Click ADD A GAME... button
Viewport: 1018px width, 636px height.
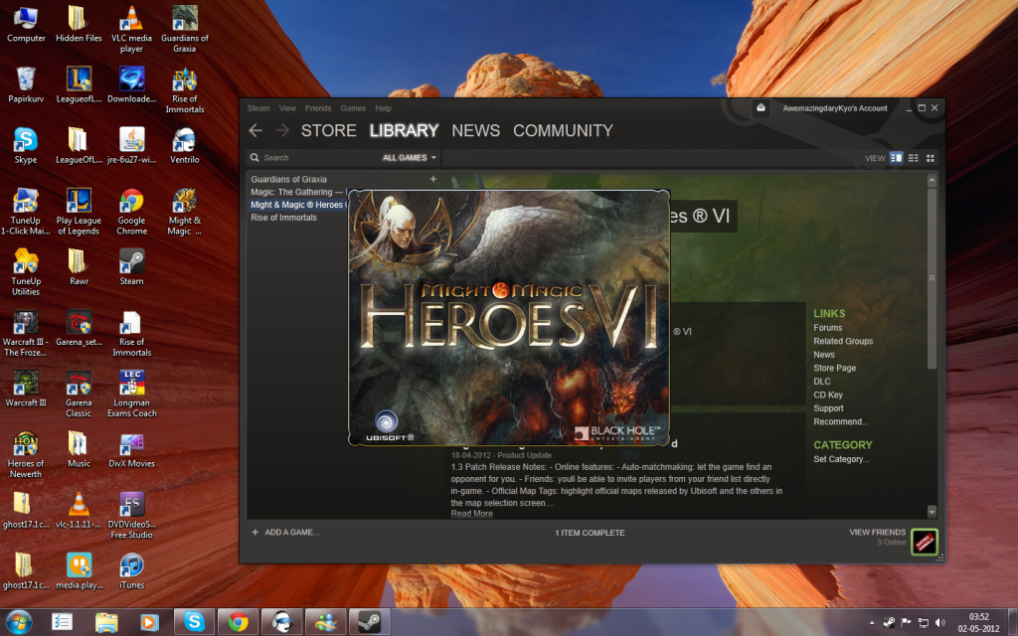[x=285, y=533]
